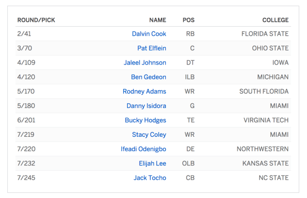Open the Ifeadi Odenigbo link

pyautogui.click(x=143, y=149)
